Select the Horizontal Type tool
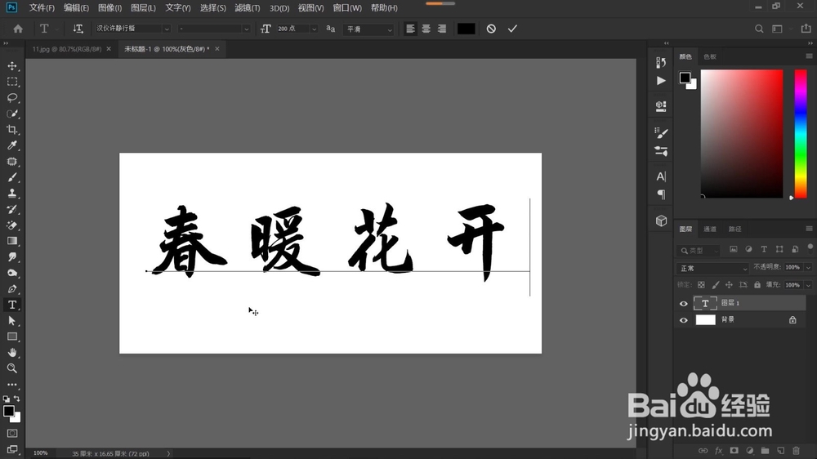The image size is (817, 459). [x=12, y=305]
